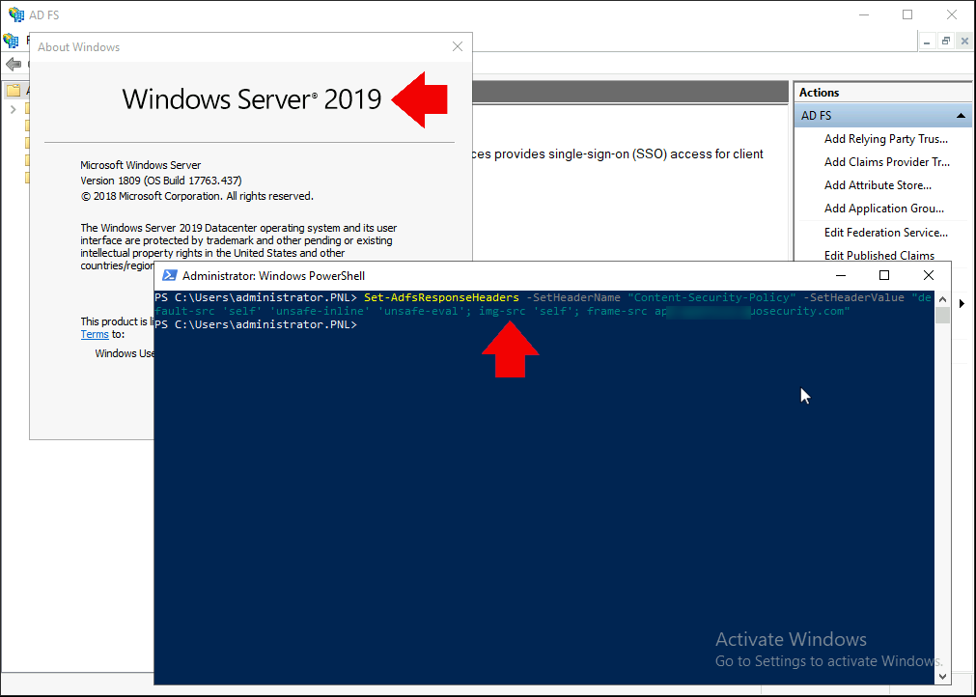Screen dimensions: 976x697
Task: Click the right-pointing arrow beside PowerShell scrollbar
Action: (x=962, y=304)
